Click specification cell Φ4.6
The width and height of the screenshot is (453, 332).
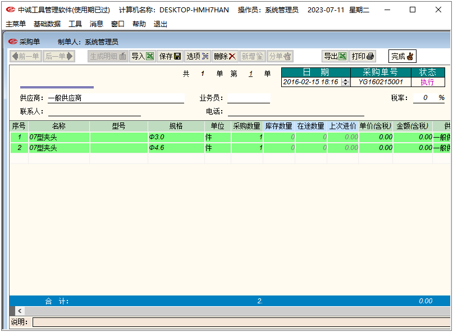pyautogui.click(x=176, y=148)
